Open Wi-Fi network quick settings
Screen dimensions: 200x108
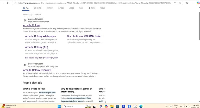coord(181,106)
